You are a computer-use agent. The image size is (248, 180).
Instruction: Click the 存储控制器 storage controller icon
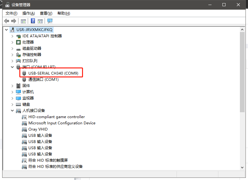coord(18,55)
